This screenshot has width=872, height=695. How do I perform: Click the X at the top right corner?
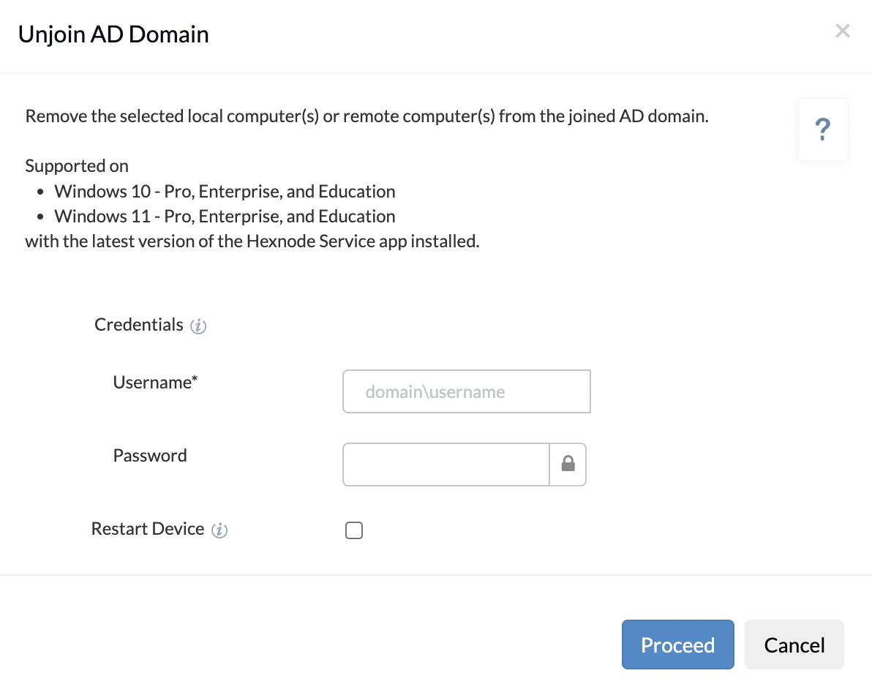(x=842, y=31)
